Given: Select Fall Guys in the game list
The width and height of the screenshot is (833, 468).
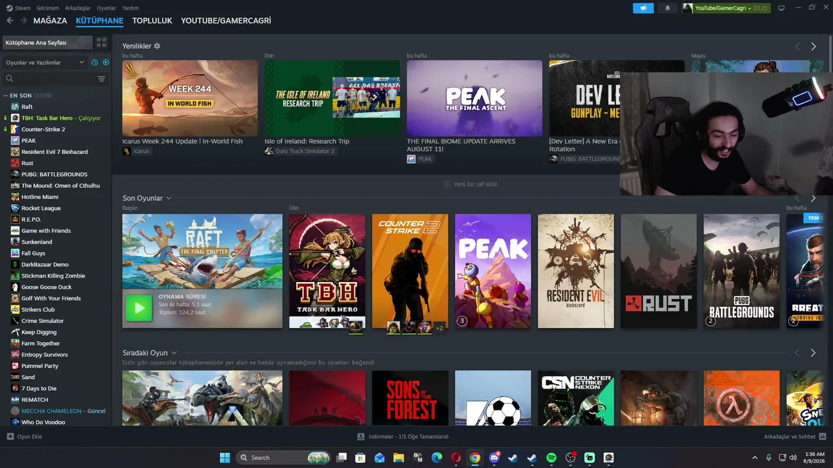Looking at the screenshot, I should point(33,253).
